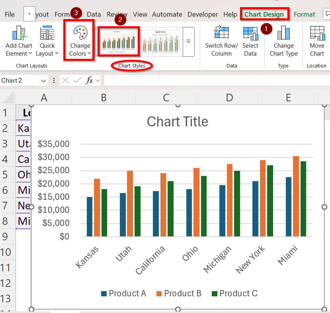330x313 pixels.
Task: Click the Move Chart icon
Action: 317,33
